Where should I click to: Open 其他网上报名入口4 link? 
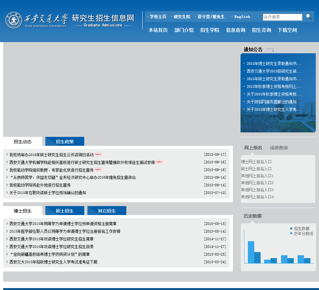(257, 197)
